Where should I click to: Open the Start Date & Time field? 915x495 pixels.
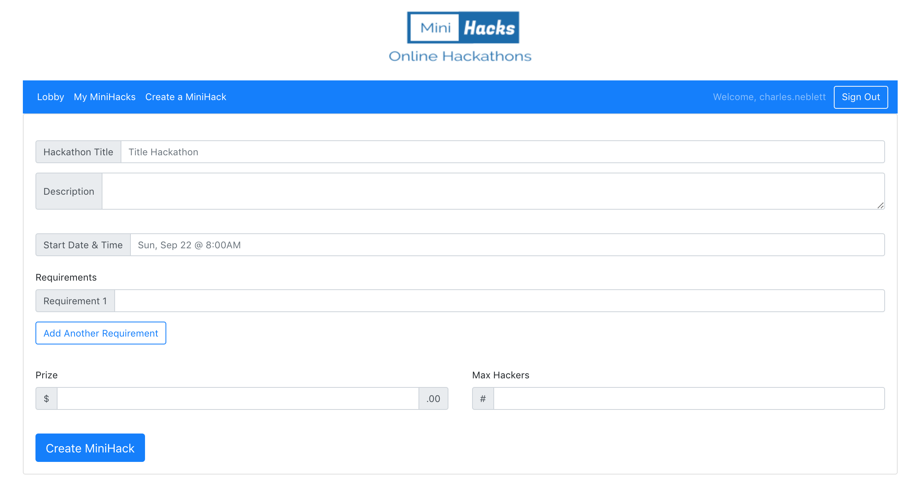(507, 245)
